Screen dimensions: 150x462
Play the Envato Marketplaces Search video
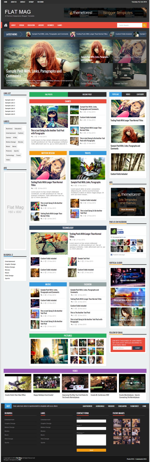[132, 383]
